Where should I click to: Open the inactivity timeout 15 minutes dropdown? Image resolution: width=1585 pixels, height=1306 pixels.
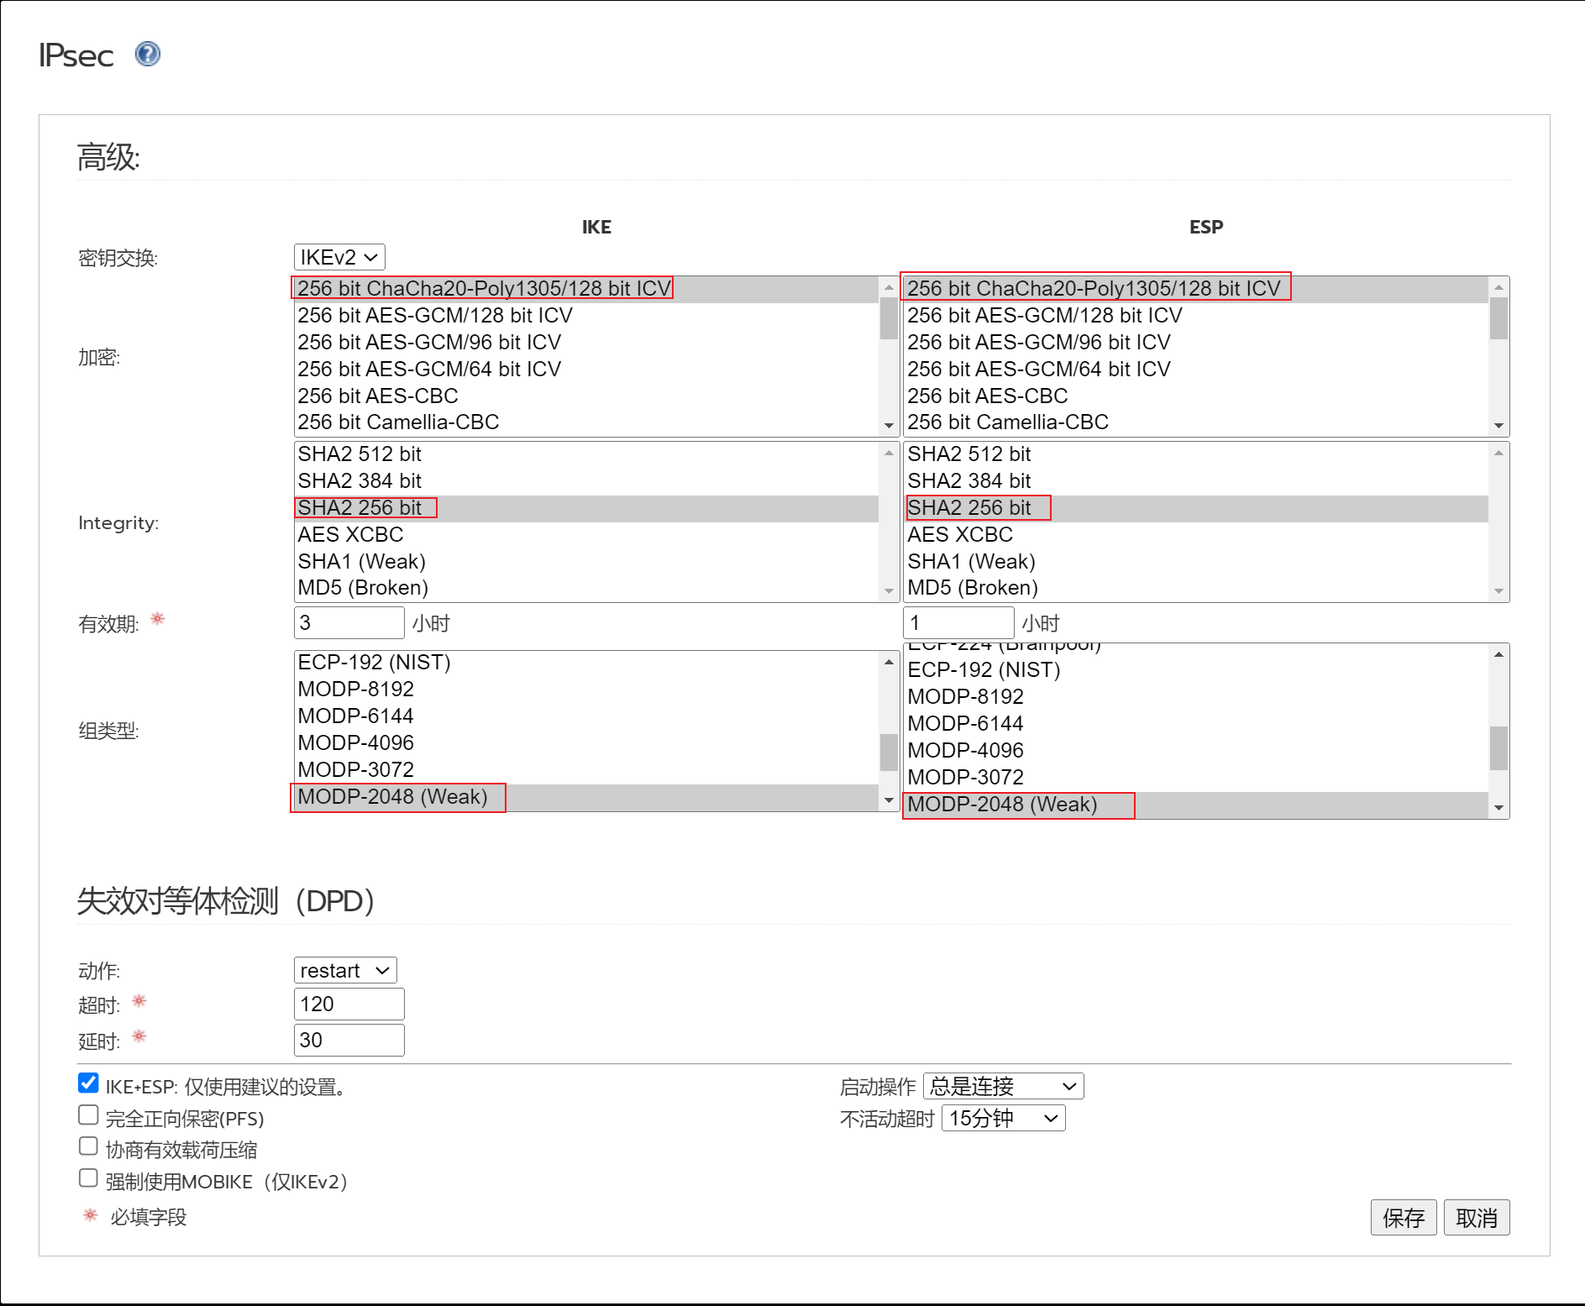click(1003, 1118)
